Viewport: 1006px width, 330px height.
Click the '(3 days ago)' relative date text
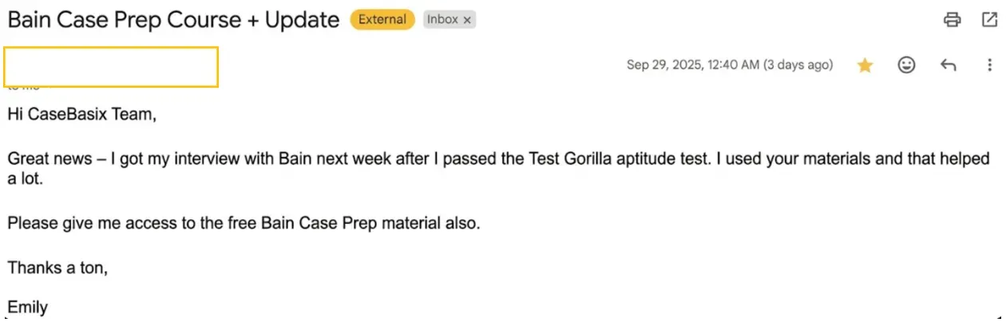click(x=798, y=65)
